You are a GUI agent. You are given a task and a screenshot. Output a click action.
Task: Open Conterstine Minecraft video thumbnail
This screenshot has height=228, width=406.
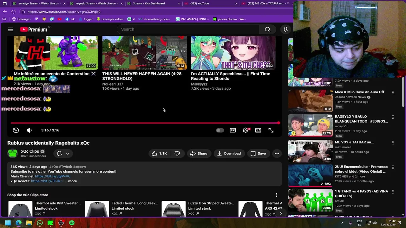[x=56, y=53]
